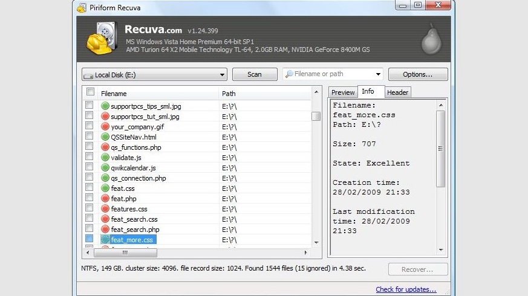Click green status icon beside QSSiteNav.html
Screen dimensions: 528x296
105,137
